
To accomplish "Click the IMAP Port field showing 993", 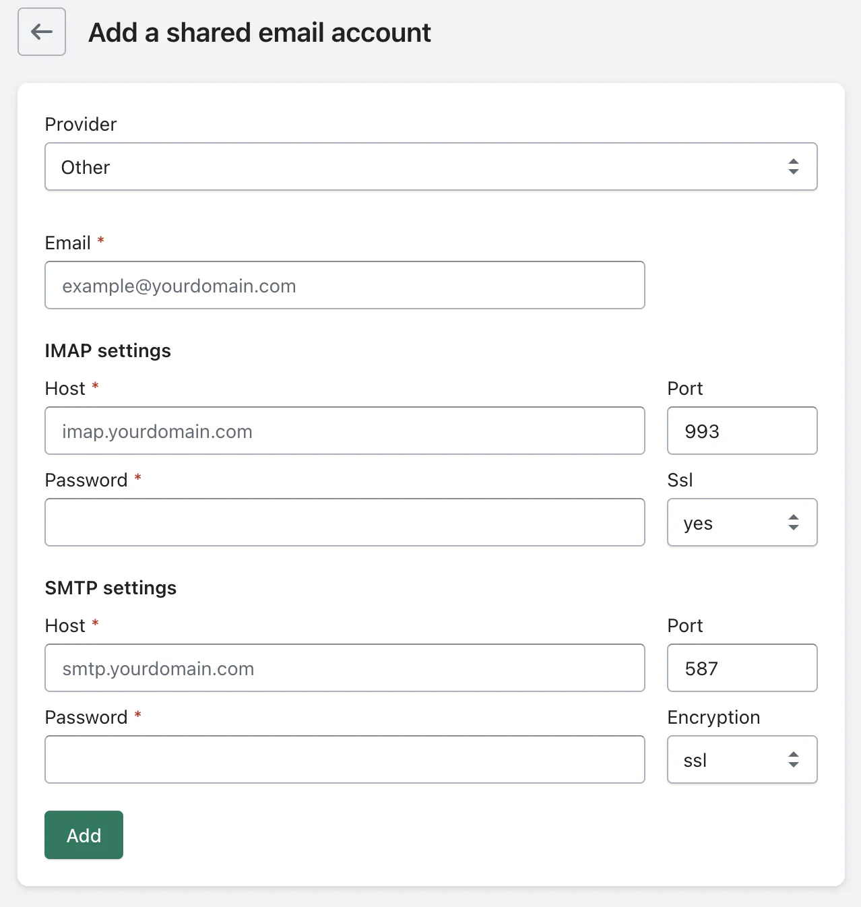I will tap(742, 431).
